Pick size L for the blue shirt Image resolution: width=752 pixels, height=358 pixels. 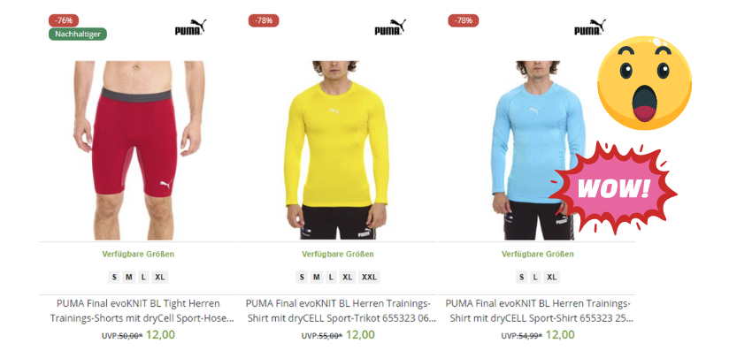click(x=535, y=277)
